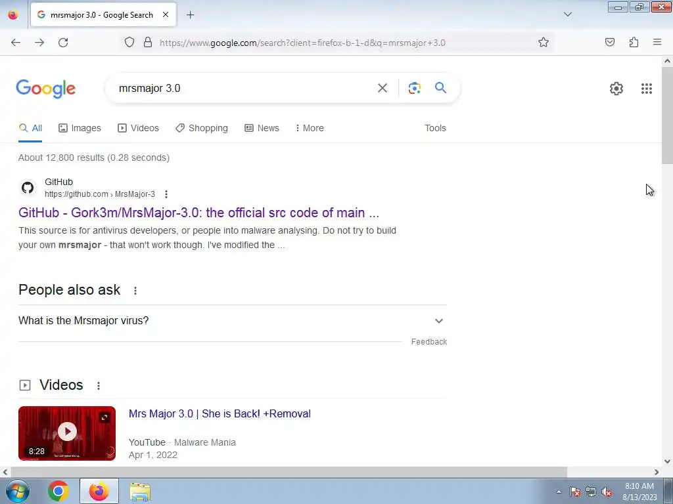The image size is (673, 504).
Task: Open the Save to Pocket icon
Action: click(610, 43)
